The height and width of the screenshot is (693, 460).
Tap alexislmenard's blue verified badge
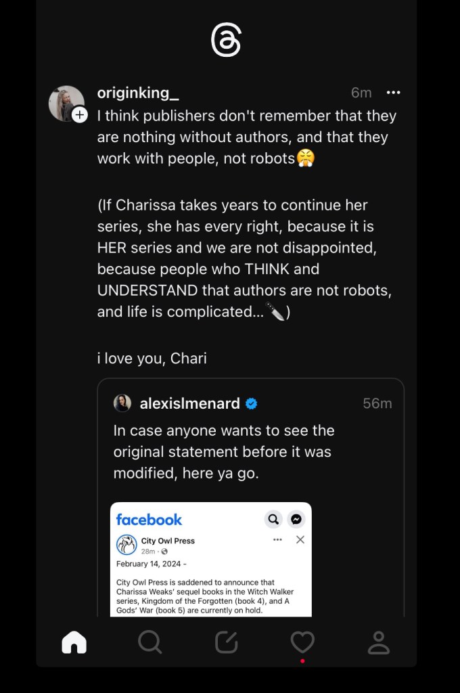click(x=251, y=403)
